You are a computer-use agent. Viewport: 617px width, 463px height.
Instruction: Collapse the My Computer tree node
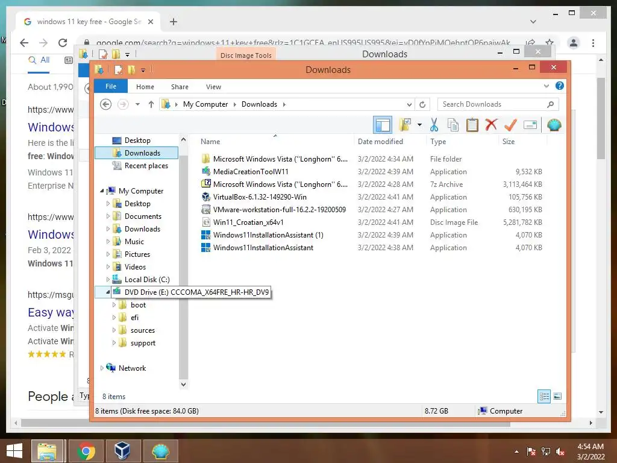click(102, 191)
